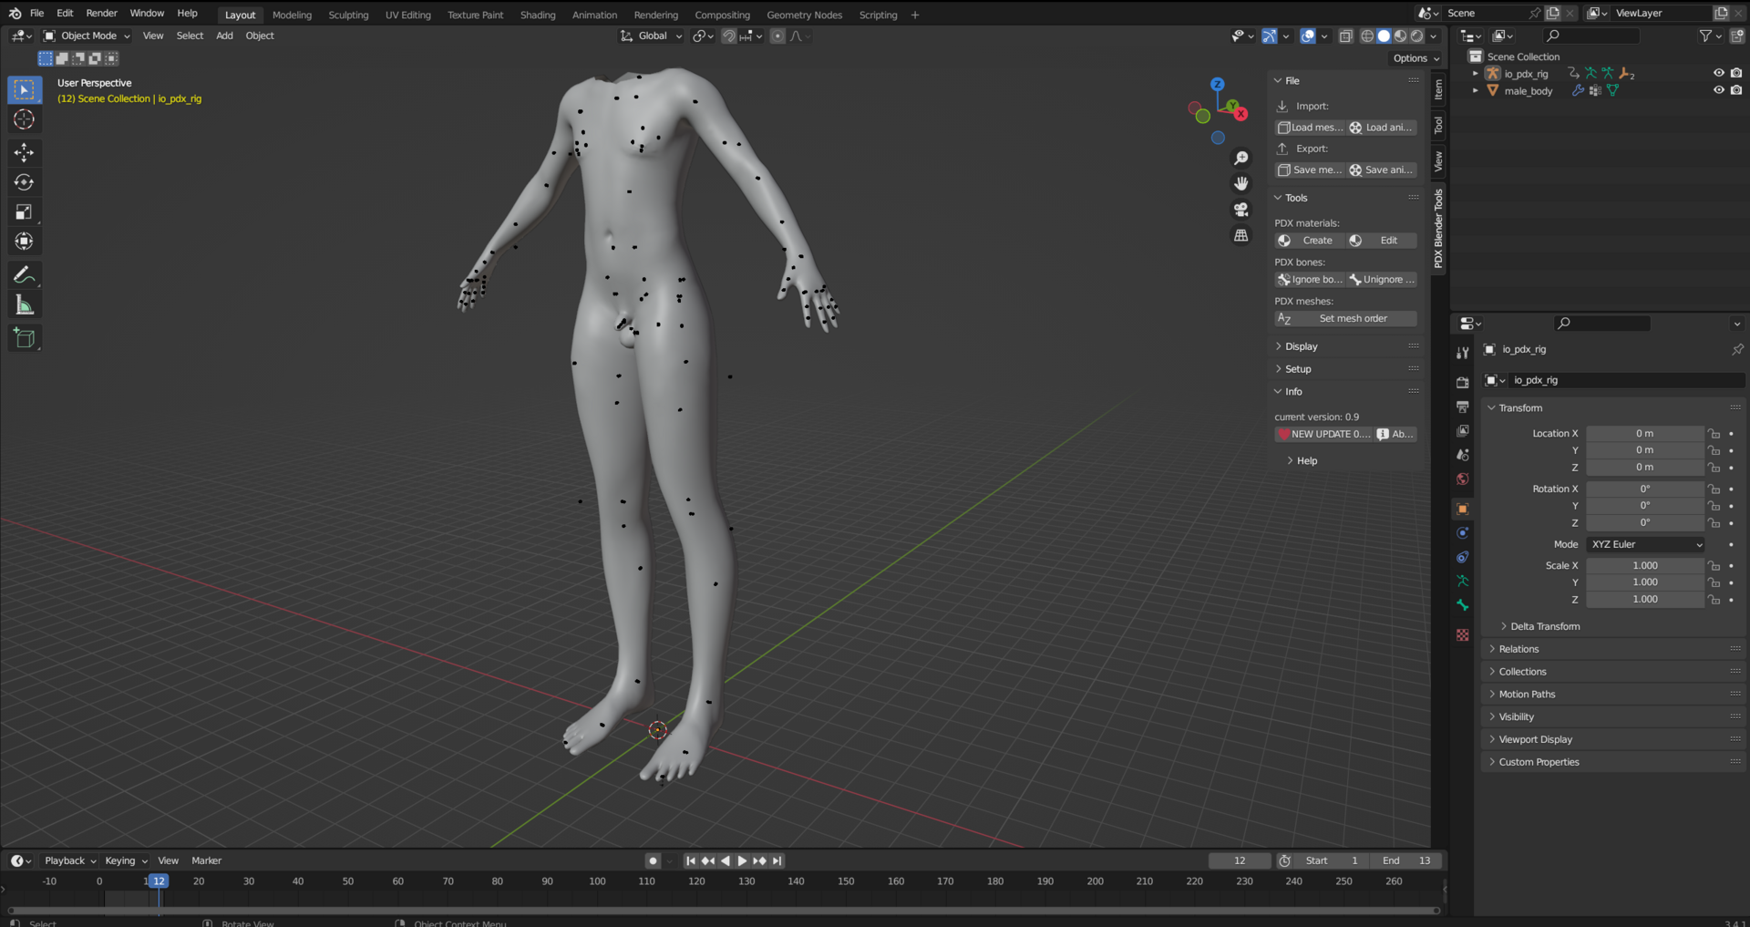Switch perspective/orthographic grid icon
The width and height of the screenshot is (1750, 927).
1240,235
